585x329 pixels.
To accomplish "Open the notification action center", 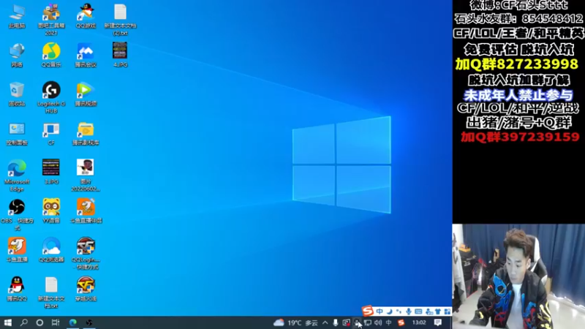I will [x=437, y=322].
